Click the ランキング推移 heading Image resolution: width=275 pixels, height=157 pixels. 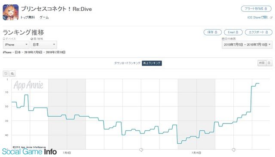click(x=23, y=33)
